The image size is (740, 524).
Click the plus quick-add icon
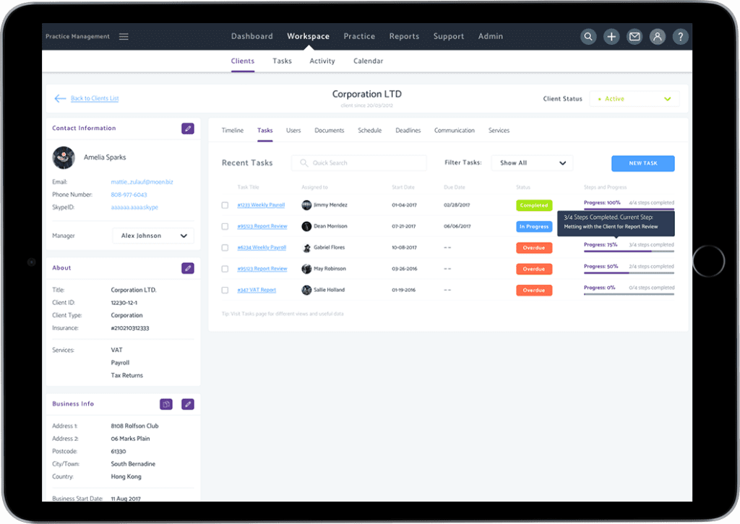pyautogui.click(x=611, y=36)
